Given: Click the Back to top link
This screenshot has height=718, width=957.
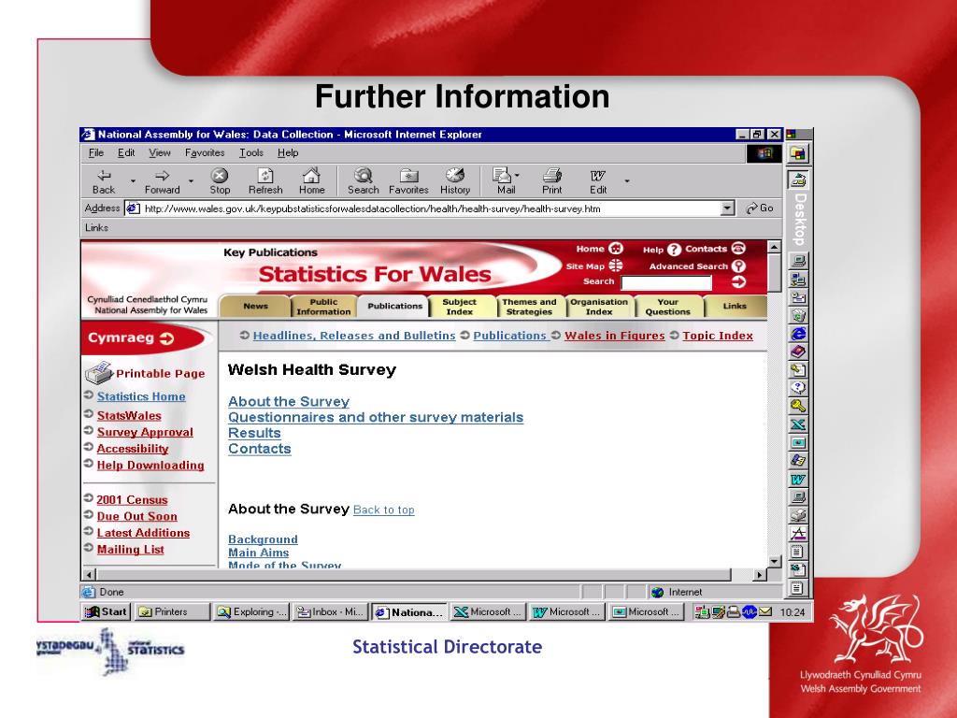Looking at the screenshot, I should click(x=384, y=510).
